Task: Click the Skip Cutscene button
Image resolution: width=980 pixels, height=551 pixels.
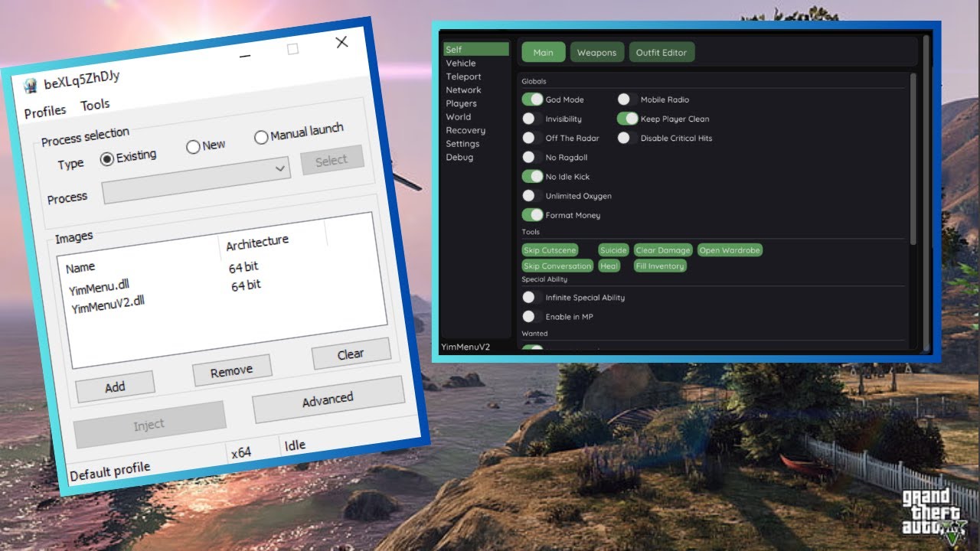Action: (550, 250)
